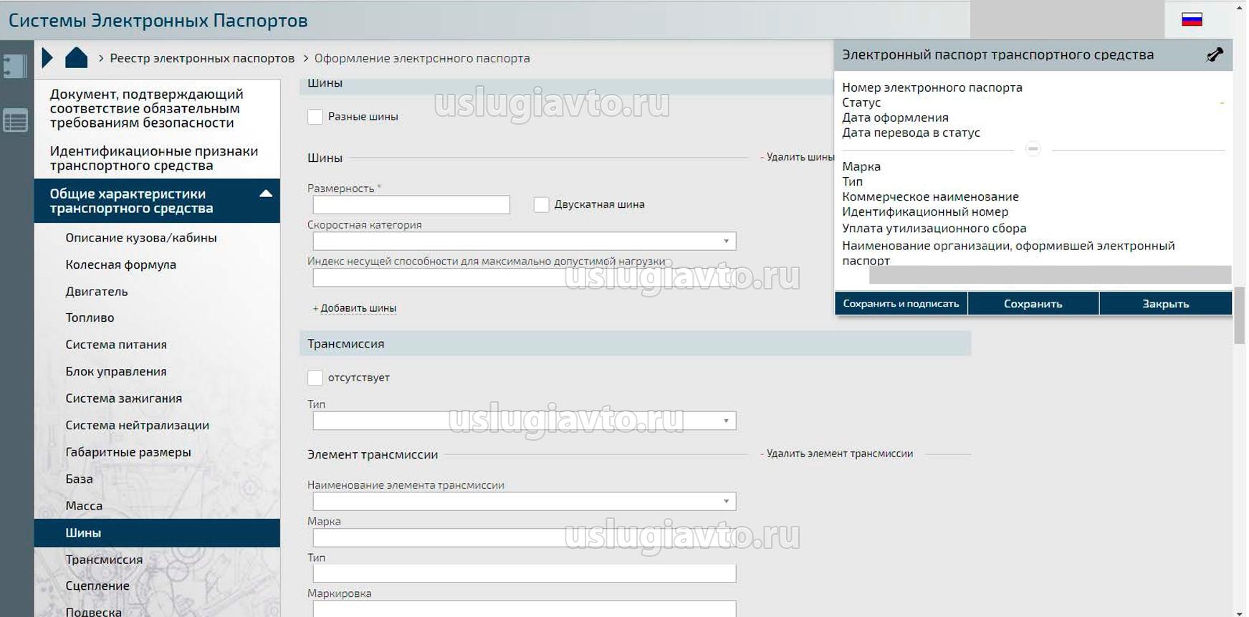Click the page's vertical scrollbar thumb
Viewport: 1249px width, 617px height.
tap(1239, 315)
